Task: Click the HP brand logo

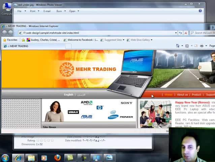Action: point(100,107)
